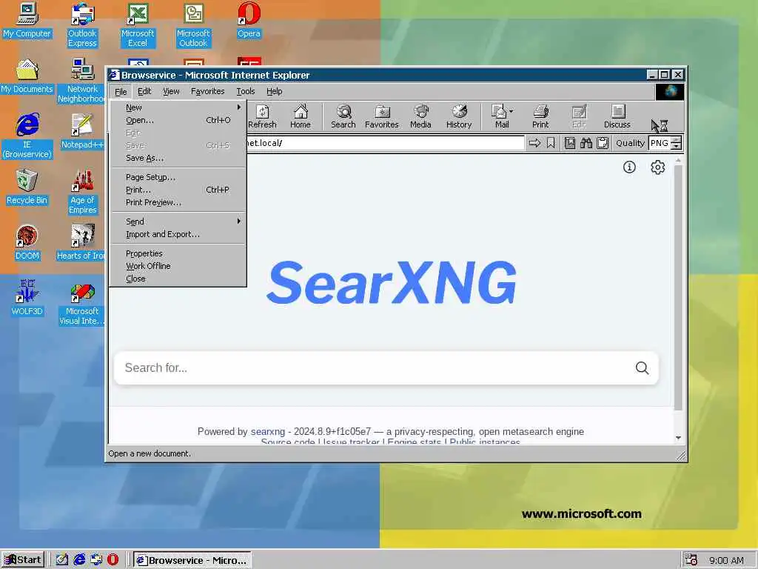
Task: Click the 9:00 AM clock
Action: click(x=726, y=560)
